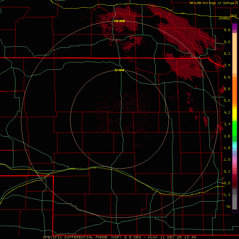Image resolution: width=239 pixels, height=239 pixels.
Task: Click the 100 NMI range ring label
Action: [119, 21]
